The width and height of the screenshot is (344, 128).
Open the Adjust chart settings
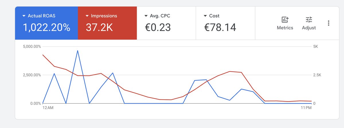(309, 23)
